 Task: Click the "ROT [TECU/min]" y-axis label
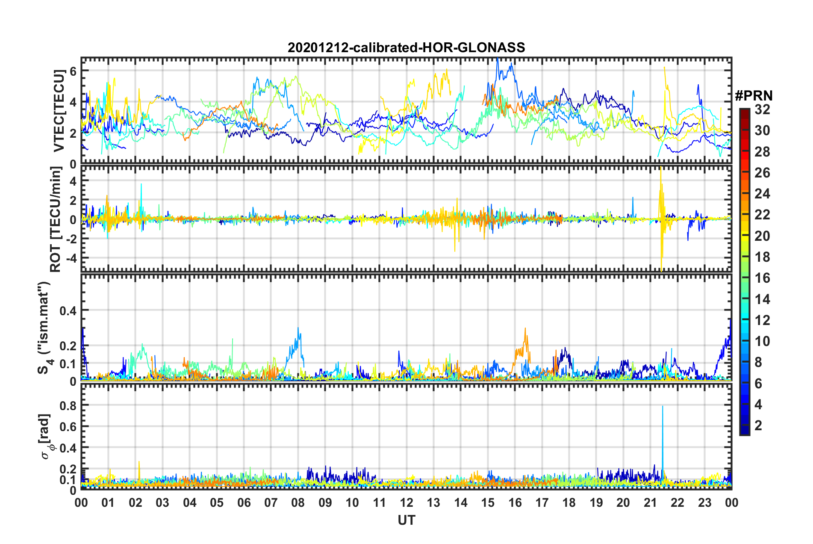(56, 219)
